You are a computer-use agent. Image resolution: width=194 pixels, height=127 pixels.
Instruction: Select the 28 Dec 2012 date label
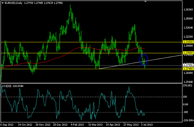60,125
